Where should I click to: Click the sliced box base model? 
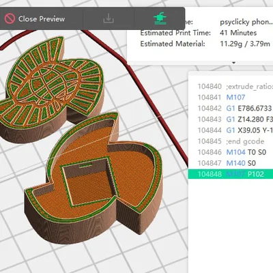(94, 177)
